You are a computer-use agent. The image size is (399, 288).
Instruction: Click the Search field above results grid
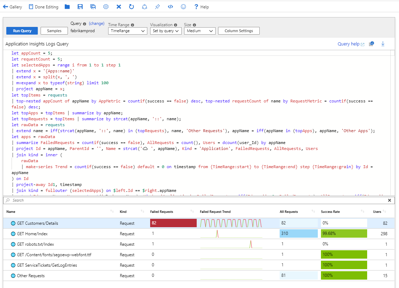pos(196,200)
